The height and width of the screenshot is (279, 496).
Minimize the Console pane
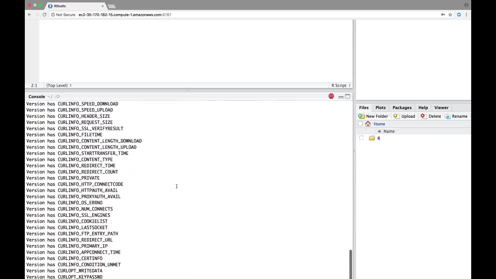341,97
